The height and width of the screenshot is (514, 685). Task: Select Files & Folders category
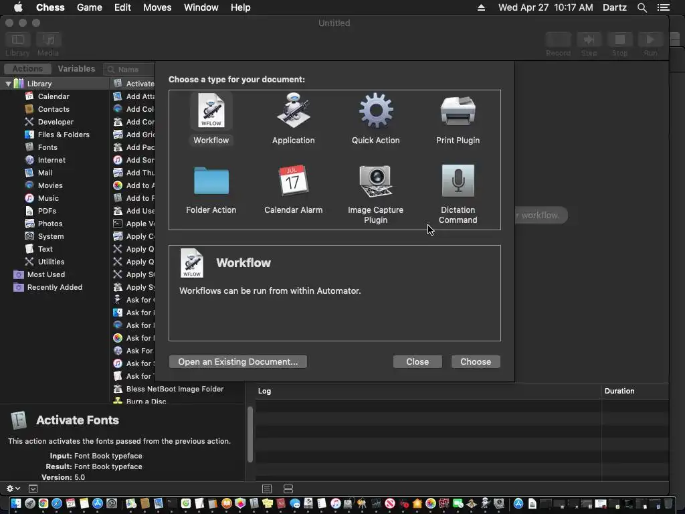point(64,134)
